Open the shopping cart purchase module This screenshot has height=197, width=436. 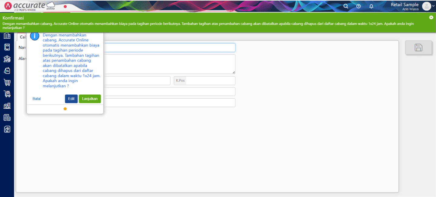[x=7, y=82]
